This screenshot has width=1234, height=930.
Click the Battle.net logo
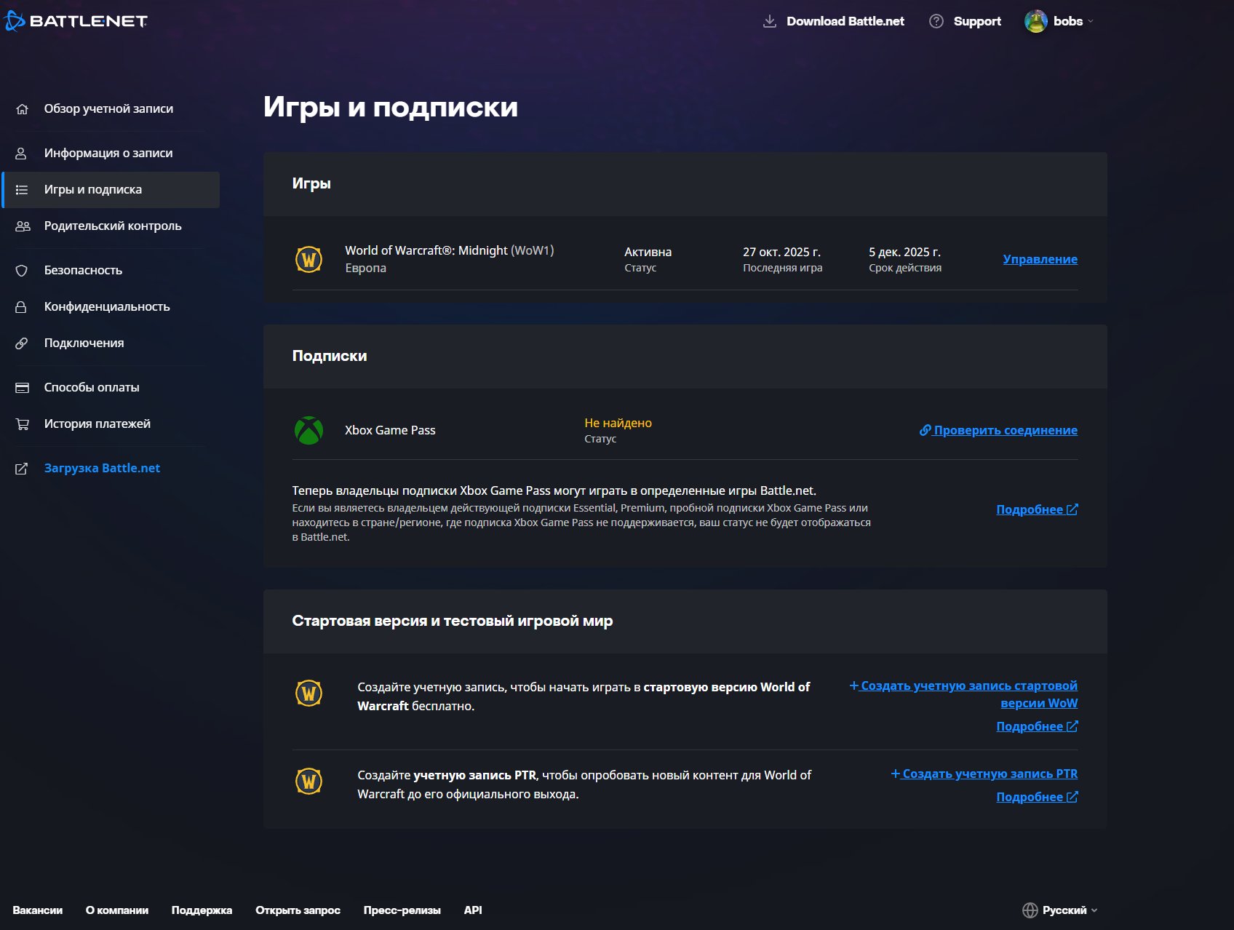76,21
